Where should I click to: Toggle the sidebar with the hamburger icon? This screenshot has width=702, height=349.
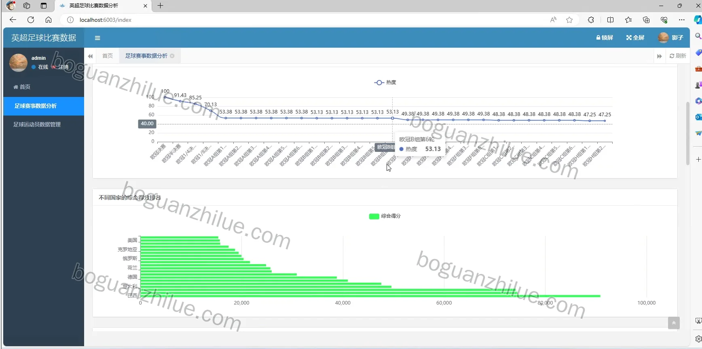pyautogui.click(x=97, y=38)
